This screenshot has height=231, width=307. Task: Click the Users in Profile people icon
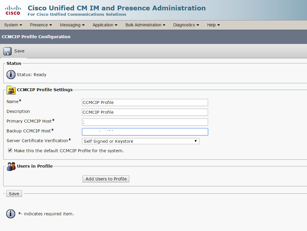tap(11, 166)
